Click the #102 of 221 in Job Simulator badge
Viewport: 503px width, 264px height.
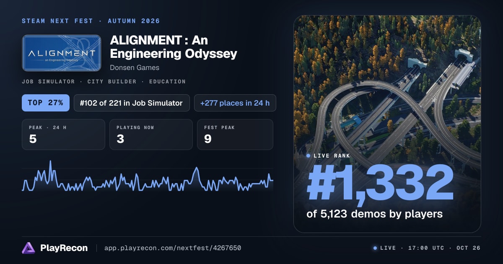(132, 103)
